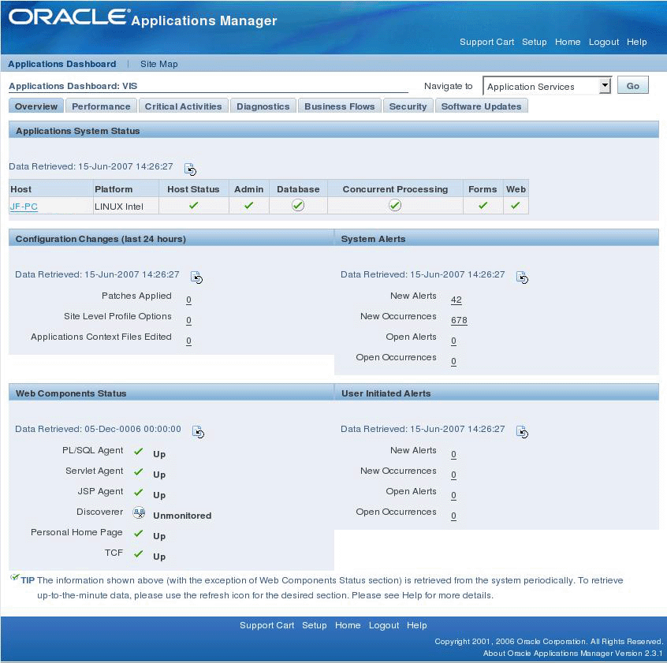Click the 678 New Occurrences count
The image size is (667, 663).
459,320
